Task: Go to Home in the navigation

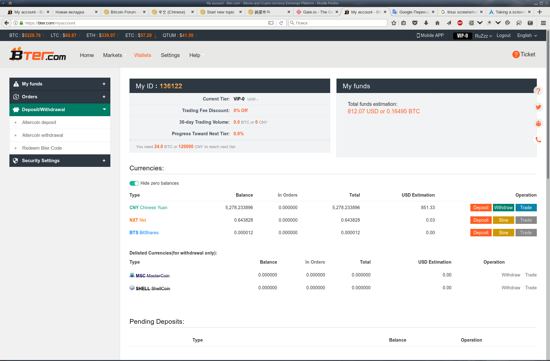Action: pyautogui.click(x=87, y=55)
